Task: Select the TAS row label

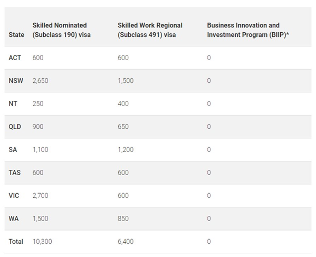Action: click(15, 173)
